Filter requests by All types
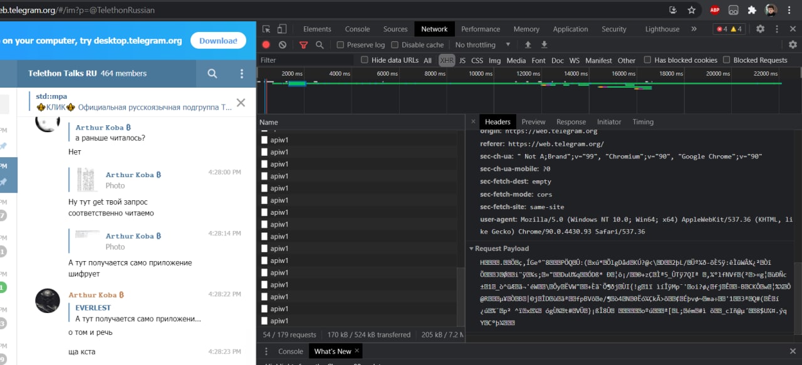This screenshot has height=365, width=802. [x=427, y=60]
